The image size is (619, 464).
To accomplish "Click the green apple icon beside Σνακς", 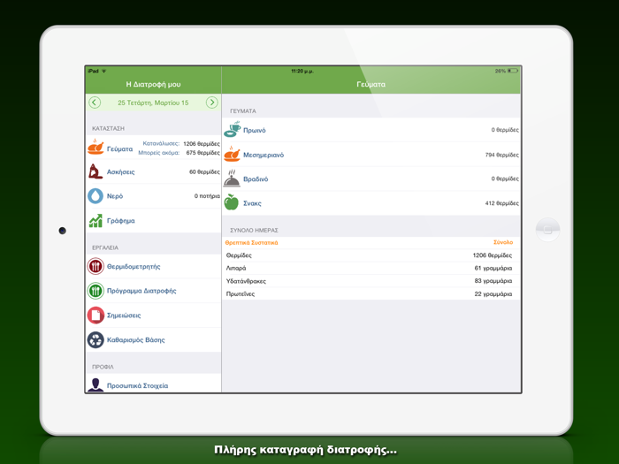I will tap(232, 202).
